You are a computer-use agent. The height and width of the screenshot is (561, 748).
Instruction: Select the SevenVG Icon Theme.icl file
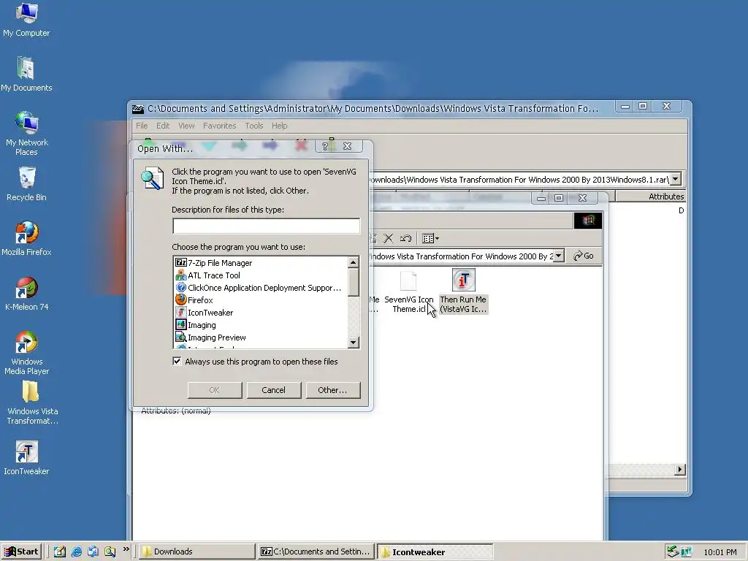[409, 292]
